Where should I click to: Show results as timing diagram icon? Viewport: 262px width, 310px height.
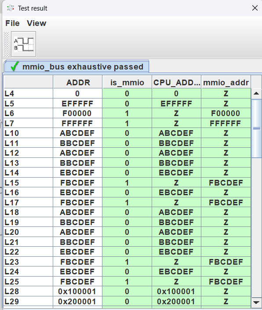click(23, 44)
